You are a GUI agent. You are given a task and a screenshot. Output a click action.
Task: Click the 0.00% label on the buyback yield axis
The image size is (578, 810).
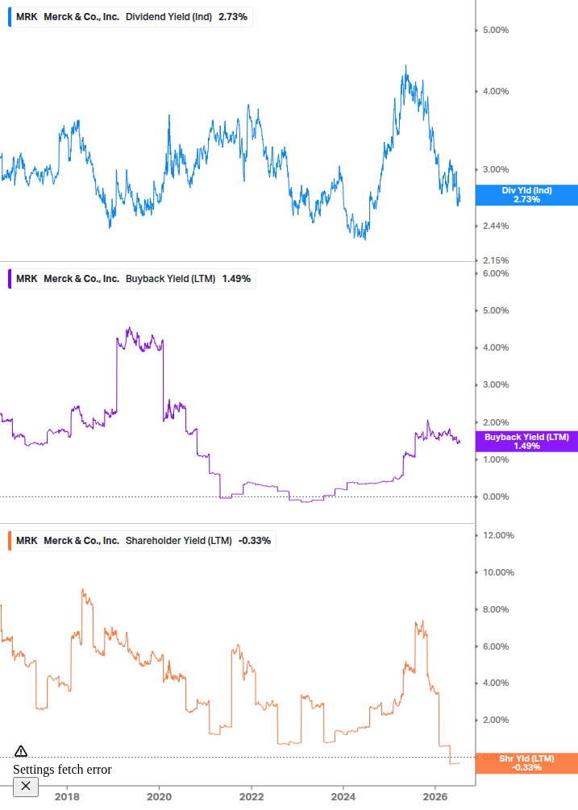[496, 497]
